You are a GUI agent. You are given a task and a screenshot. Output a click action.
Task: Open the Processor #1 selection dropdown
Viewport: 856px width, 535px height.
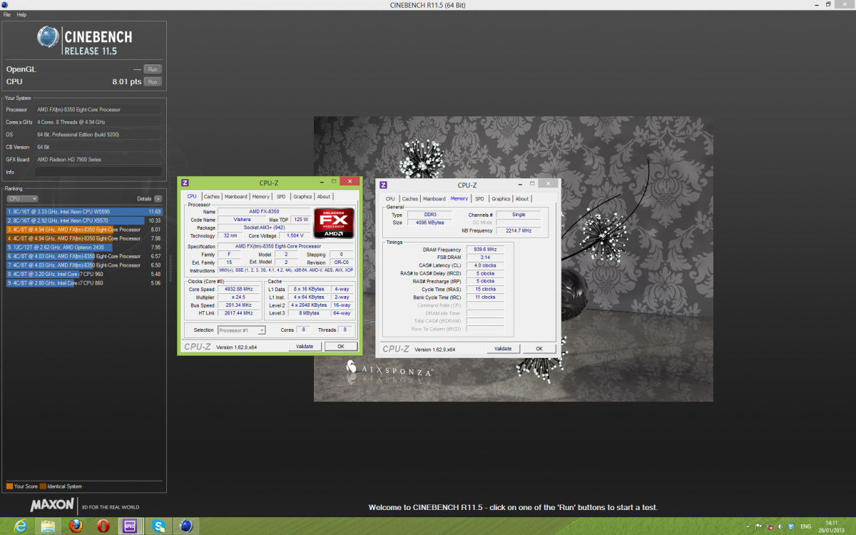[242, 330]
